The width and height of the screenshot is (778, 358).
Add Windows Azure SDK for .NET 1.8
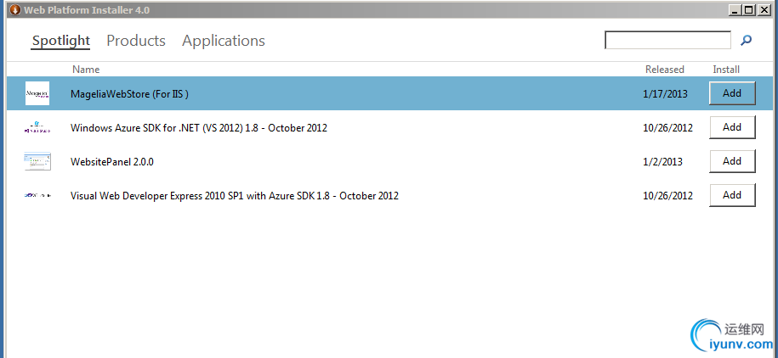click(732, 127)
